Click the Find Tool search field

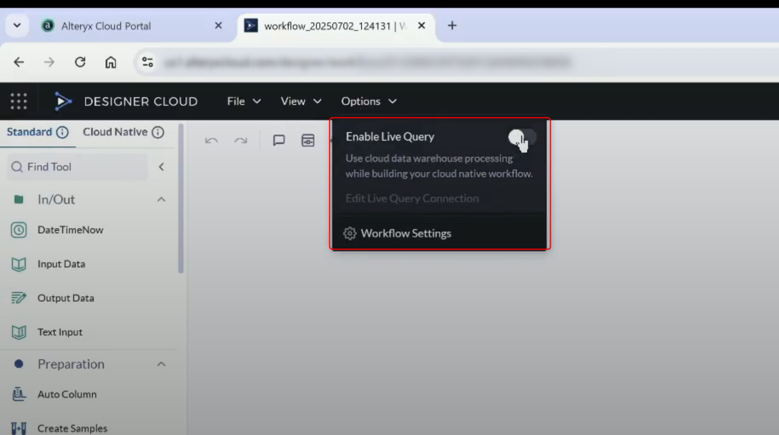77,167
